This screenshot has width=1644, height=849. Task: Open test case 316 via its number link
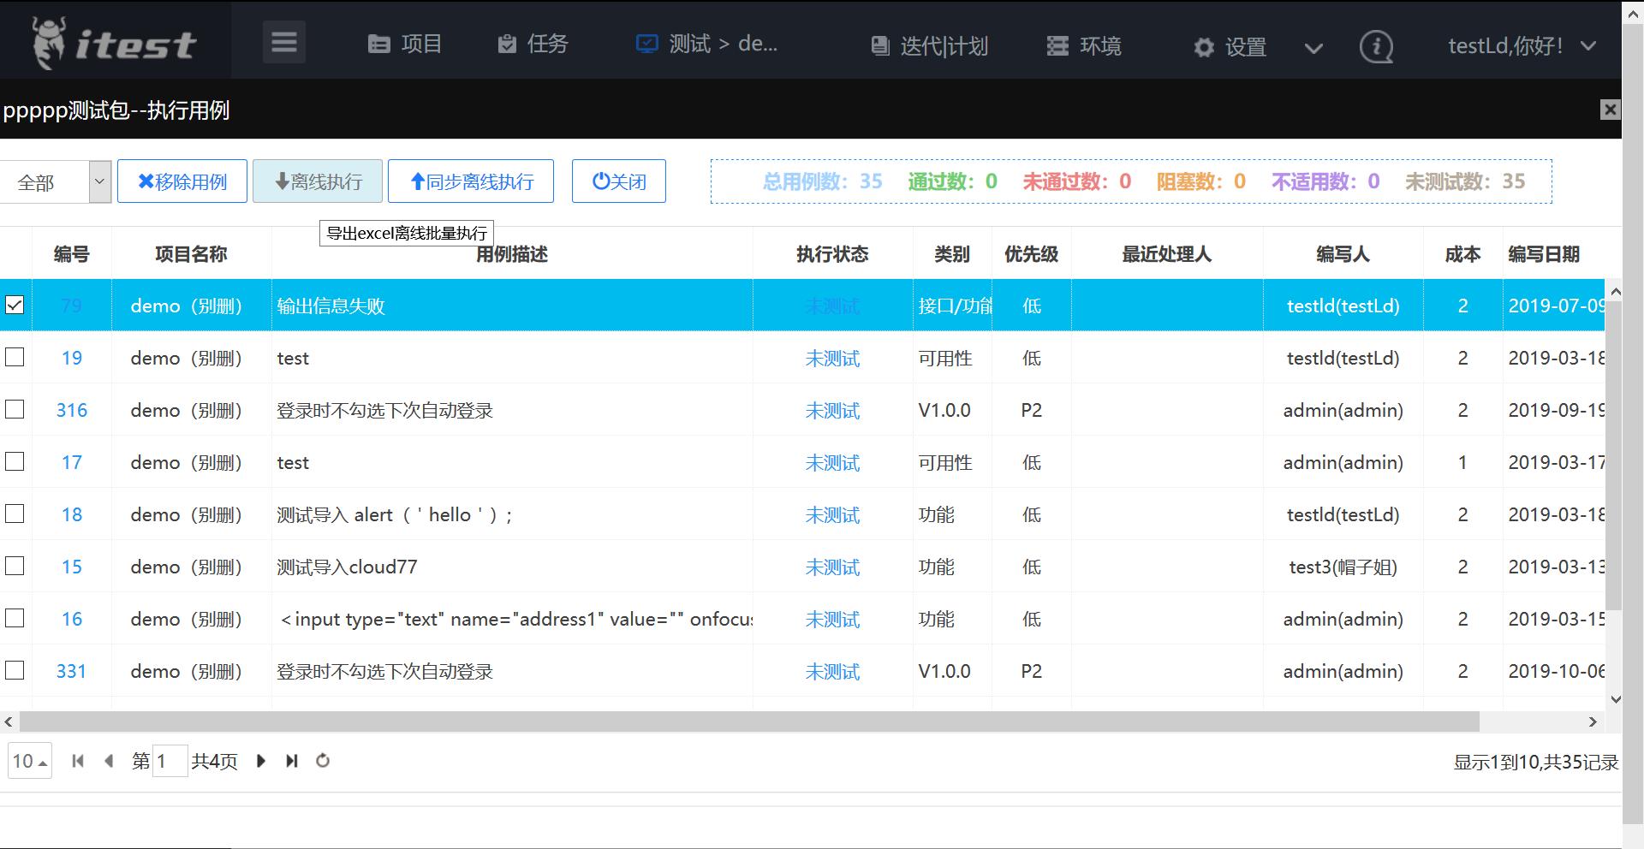[72, 410]
